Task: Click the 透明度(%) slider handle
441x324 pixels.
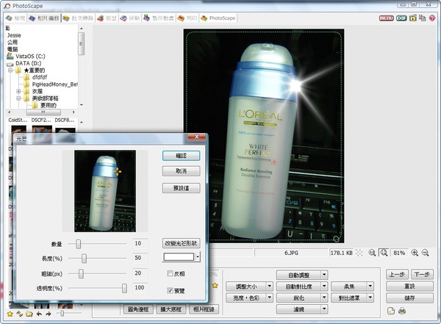Action: click(124, 288)
